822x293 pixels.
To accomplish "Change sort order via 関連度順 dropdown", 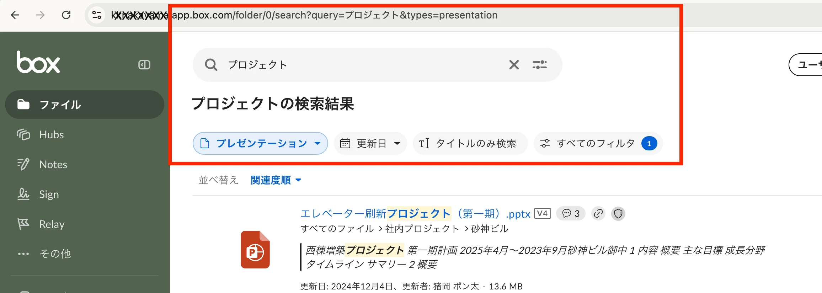I will click(x=276, y=180).
